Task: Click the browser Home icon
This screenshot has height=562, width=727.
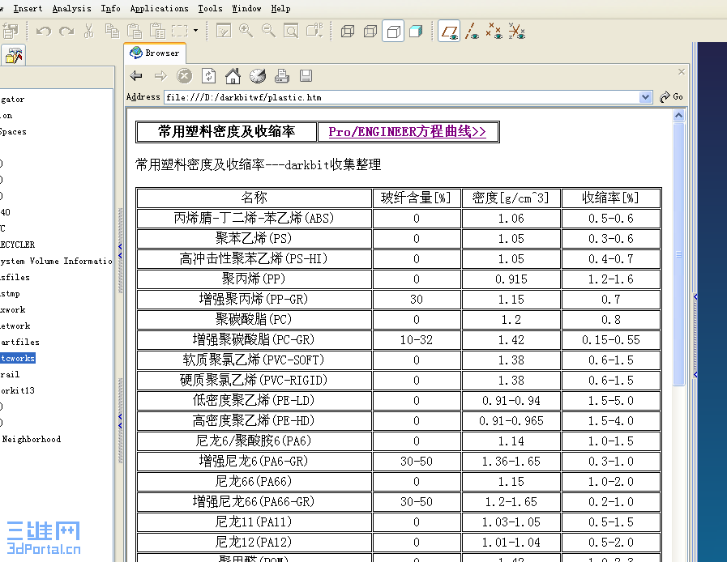Action: coord(233,75)
